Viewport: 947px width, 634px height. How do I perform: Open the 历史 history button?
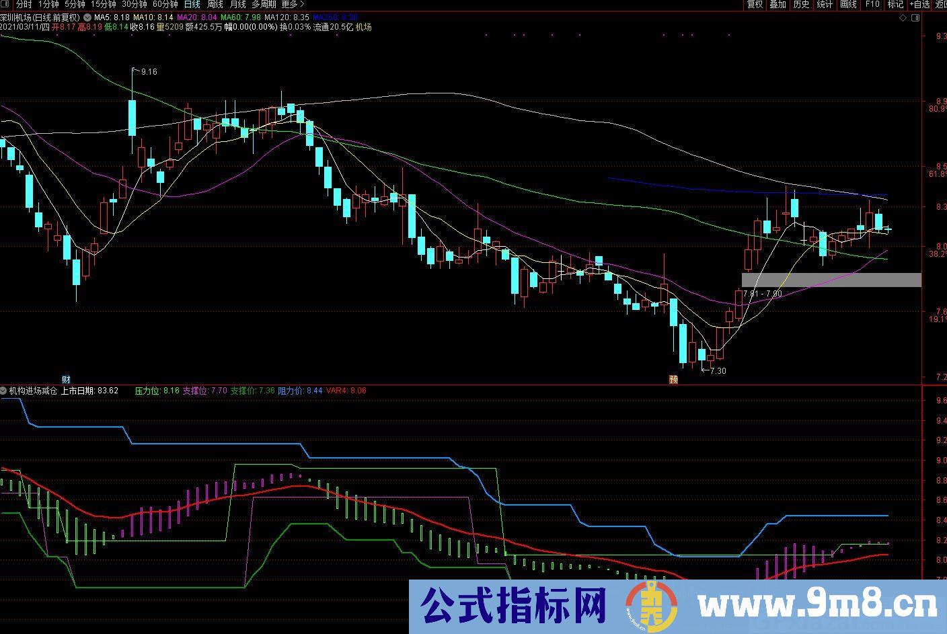pos(801,4)
